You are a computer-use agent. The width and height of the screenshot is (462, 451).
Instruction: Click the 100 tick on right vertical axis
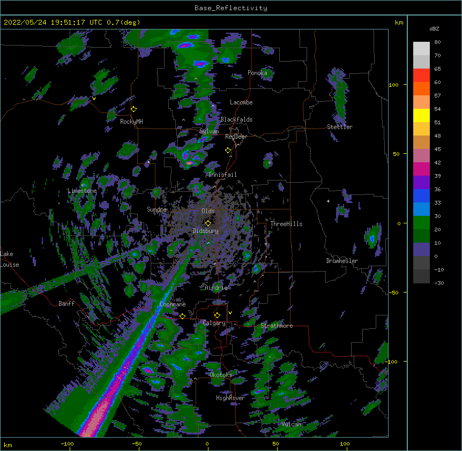tap(393, 85)
